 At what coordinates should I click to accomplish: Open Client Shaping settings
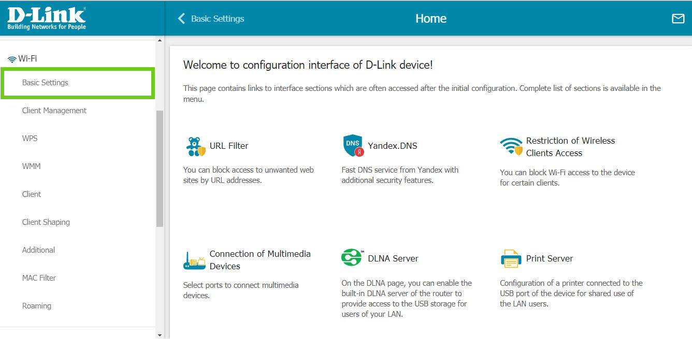click(x=46, y=222)
